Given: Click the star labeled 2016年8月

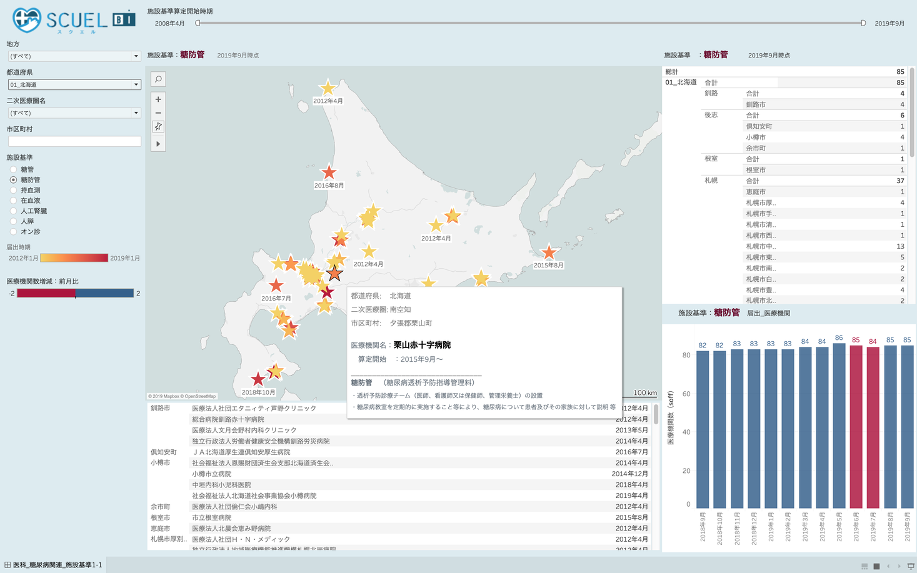Looking at the screenshot, I should click(329, 172).
